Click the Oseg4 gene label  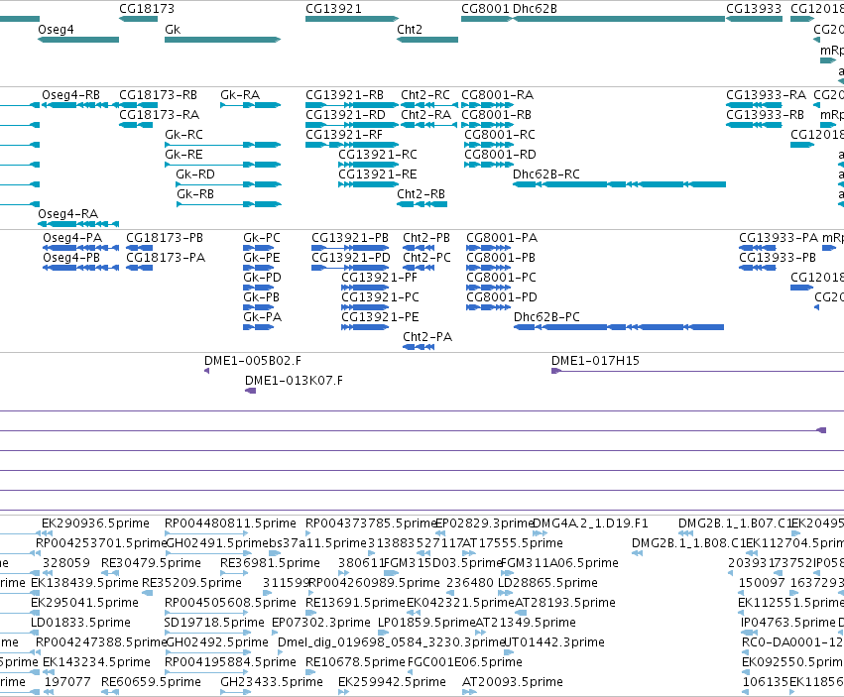56,29
